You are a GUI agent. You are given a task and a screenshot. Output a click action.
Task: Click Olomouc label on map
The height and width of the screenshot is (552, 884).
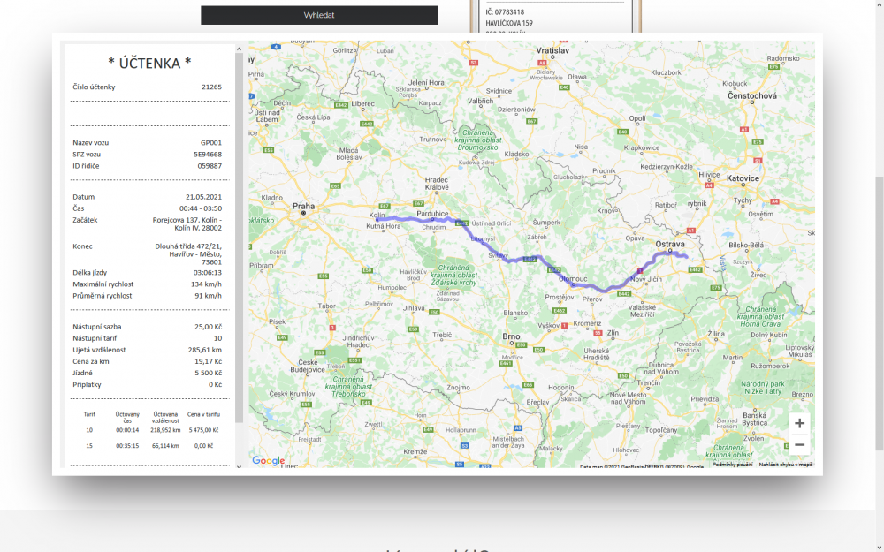[x=573, y=279]
